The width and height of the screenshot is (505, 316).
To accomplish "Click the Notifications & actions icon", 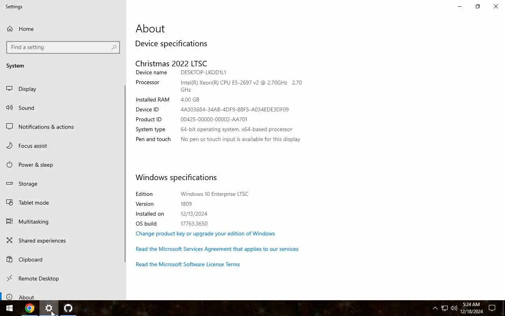I will (x=9, y=127).
